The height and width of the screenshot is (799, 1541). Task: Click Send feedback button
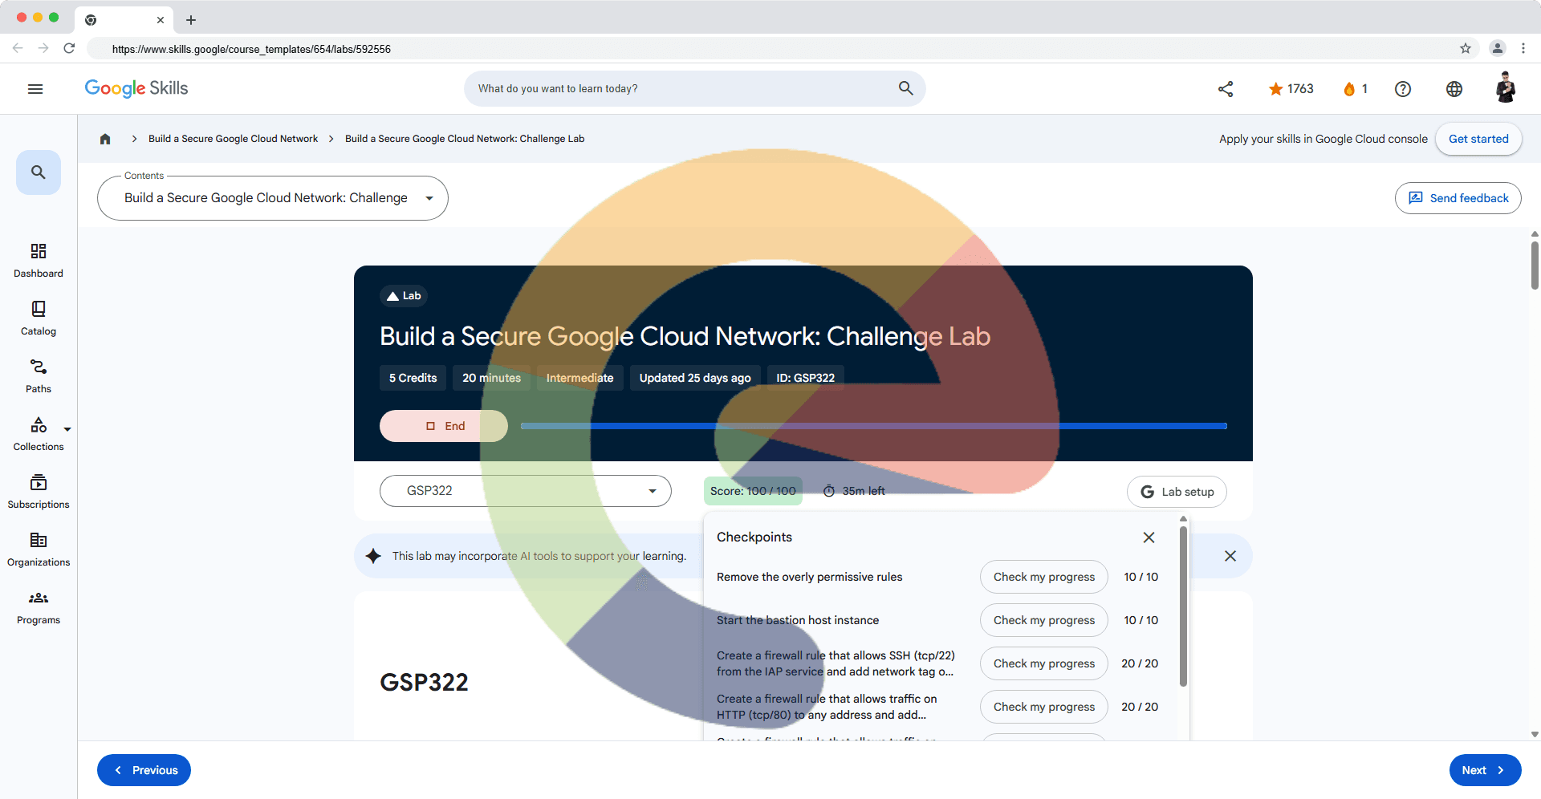pyautogui.click(x=1458, y=198)
